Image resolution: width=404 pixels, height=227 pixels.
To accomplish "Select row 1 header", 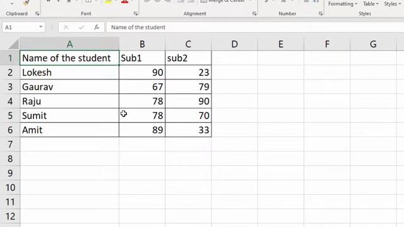I will click(x=10, y=58).
